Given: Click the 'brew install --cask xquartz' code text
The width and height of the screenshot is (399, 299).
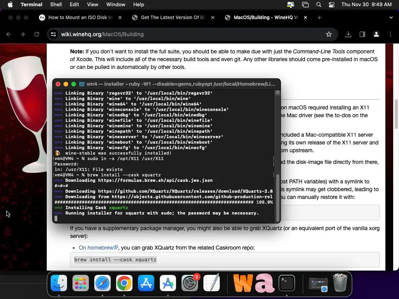Looking at the screenshot, I should [x=115, y=259].
